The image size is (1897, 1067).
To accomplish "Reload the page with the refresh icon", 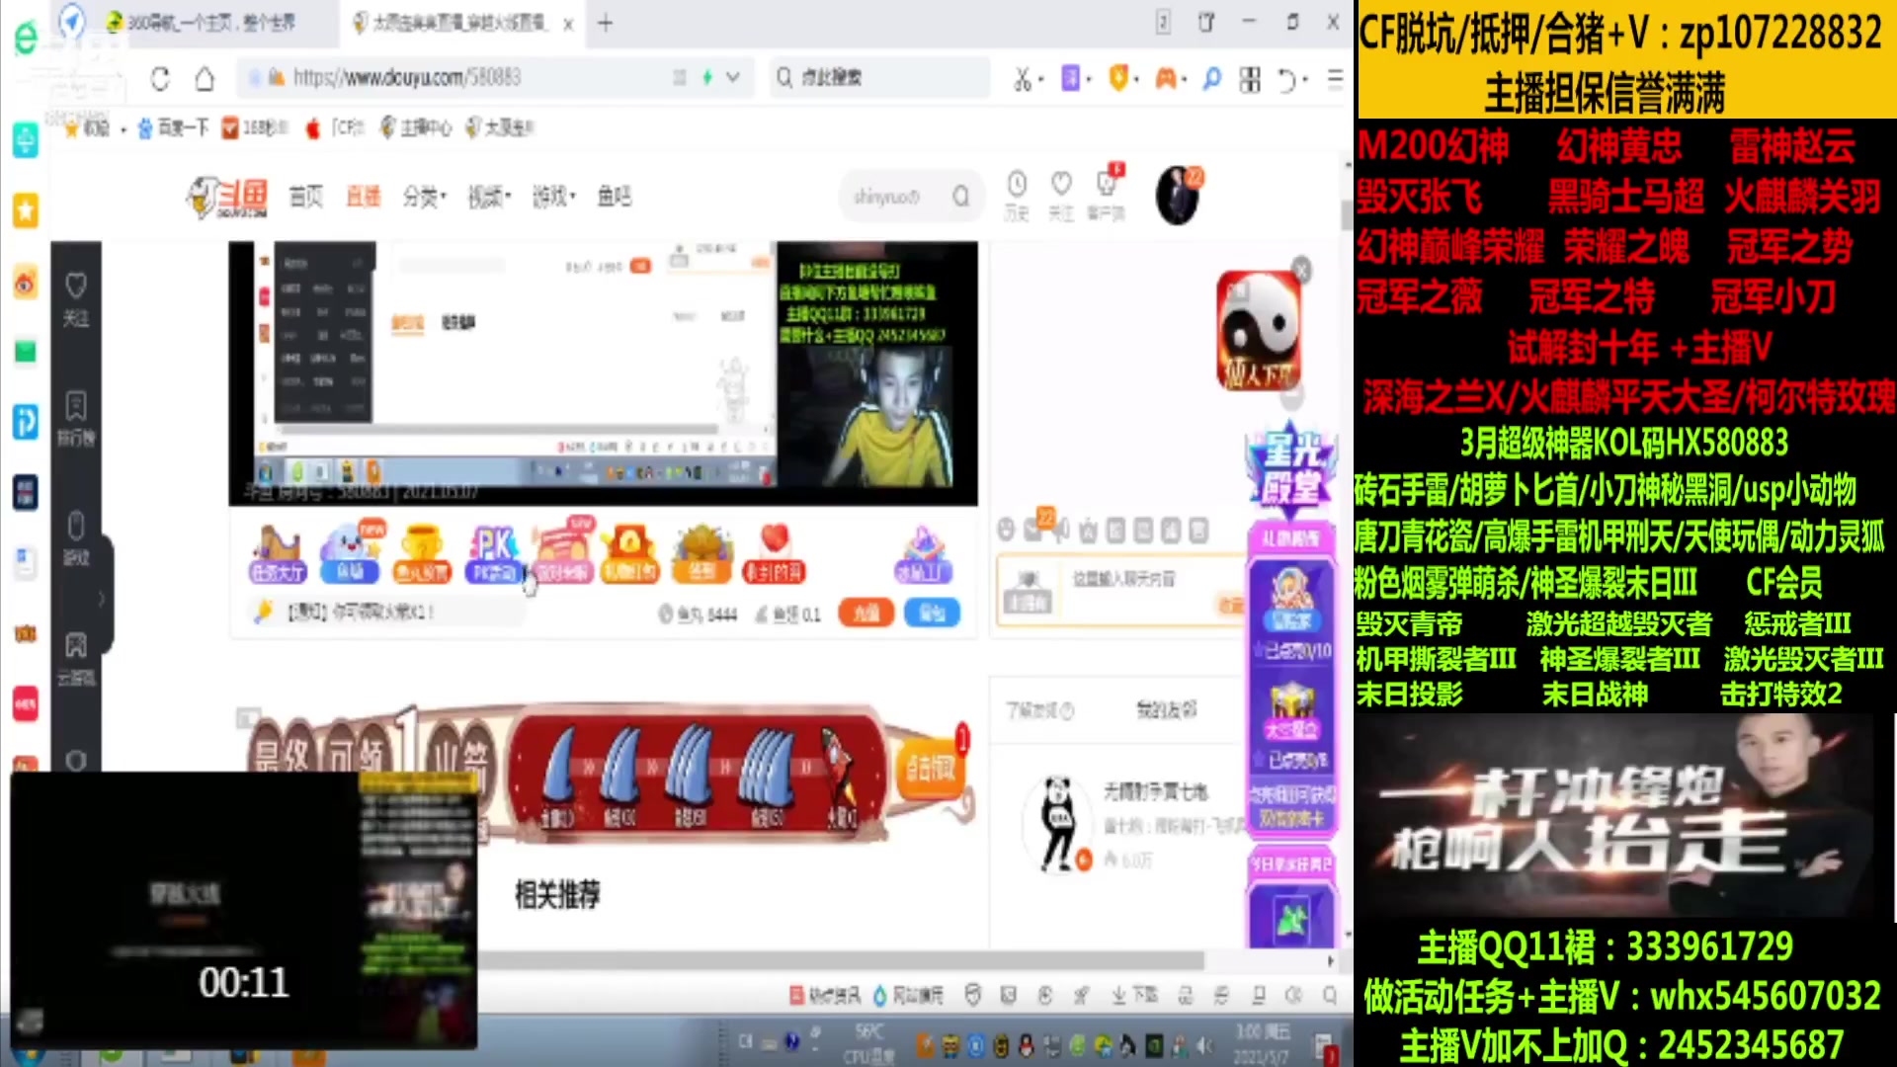I will 160,78.
